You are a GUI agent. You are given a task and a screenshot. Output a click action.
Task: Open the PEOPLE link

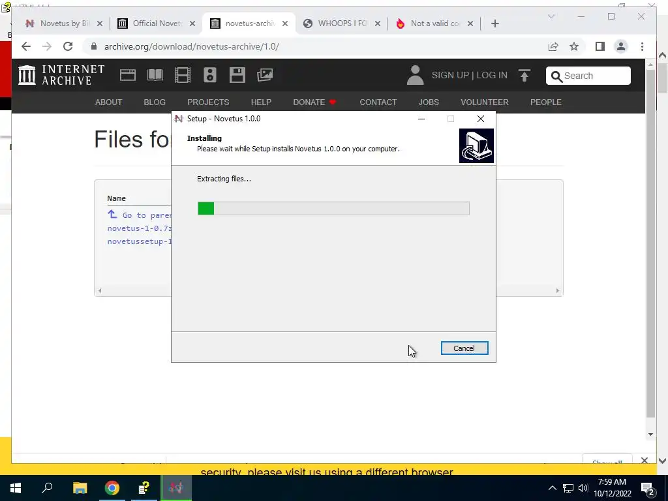pyautogui.click(x=546, y=102)
